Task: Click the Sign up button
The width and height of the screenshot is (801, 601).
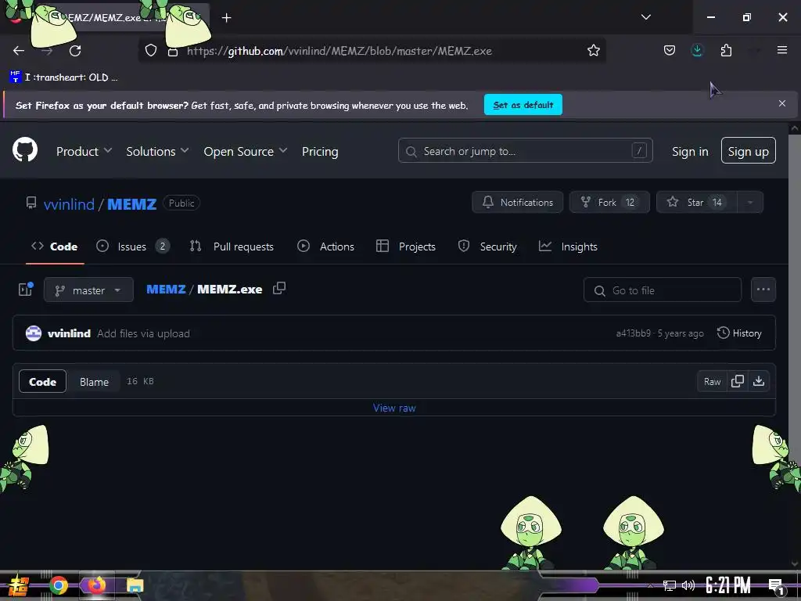Action: pos(748,151)
